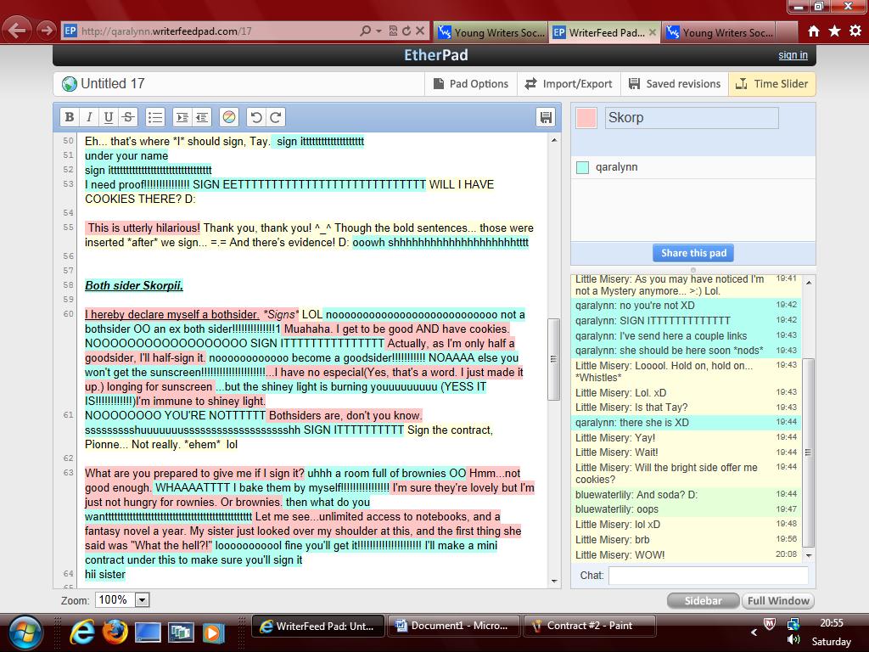Open the Pad Options tab
Viewport: 869px width, 652px height.
click(x=471, y=84)
